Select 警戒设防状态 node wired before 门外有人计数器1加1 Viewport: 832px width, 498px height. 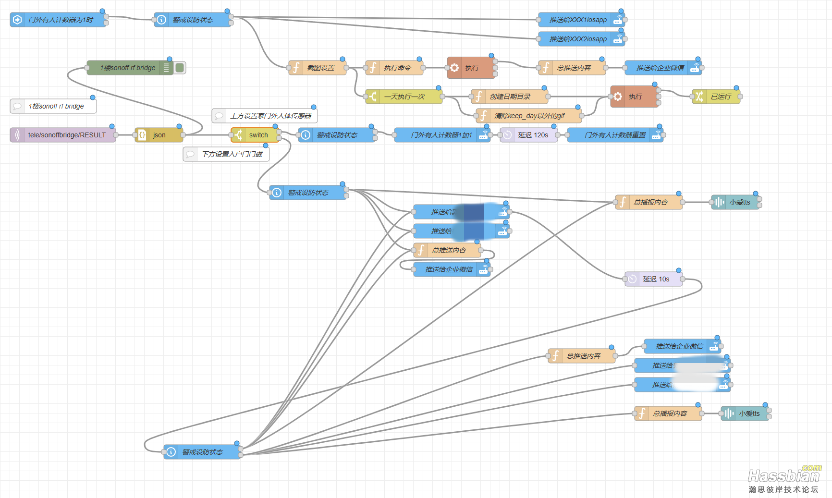coord(336,135)
